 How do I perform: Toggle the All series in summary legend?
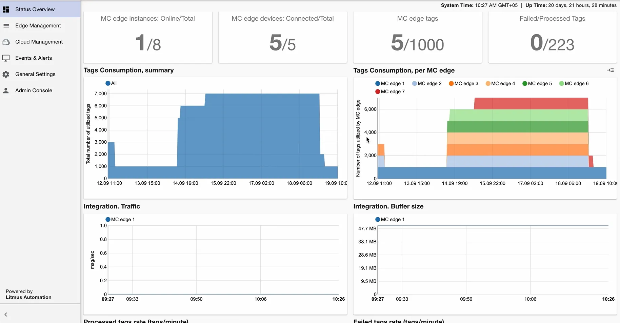point(111,83)
